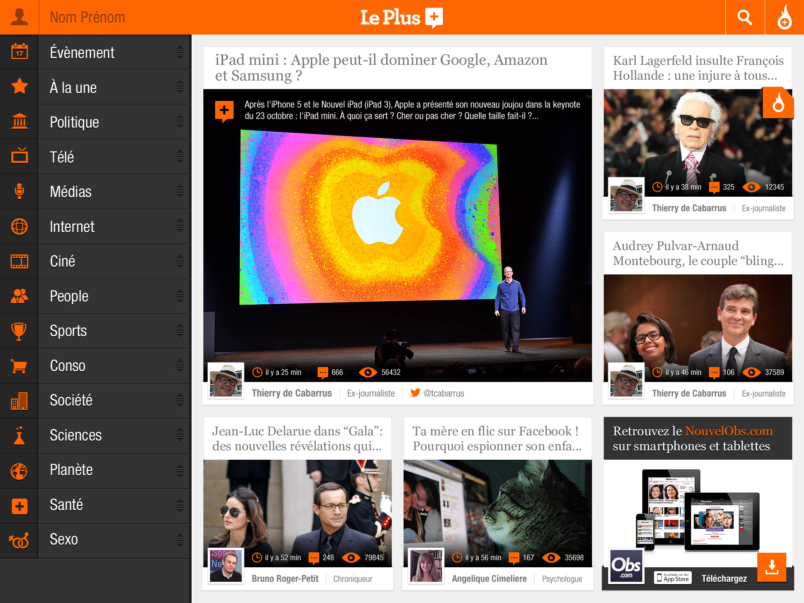Tap comment icon showing 666 on iPad article
The image size is (804, 603).
point(323,373)
